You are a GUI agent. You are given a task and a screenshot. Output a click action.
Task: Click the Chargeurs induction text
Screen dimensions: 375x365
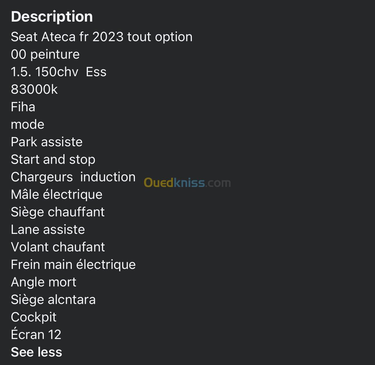(73, 177)
